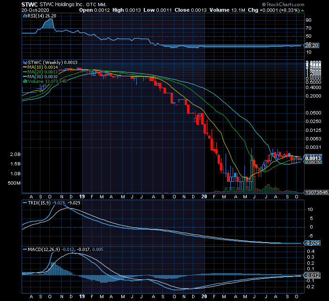Image resolution: width=329 pixels, height=301 pixels.
Task: Click the 0.2000 price axis label
Action: [313, 96]
